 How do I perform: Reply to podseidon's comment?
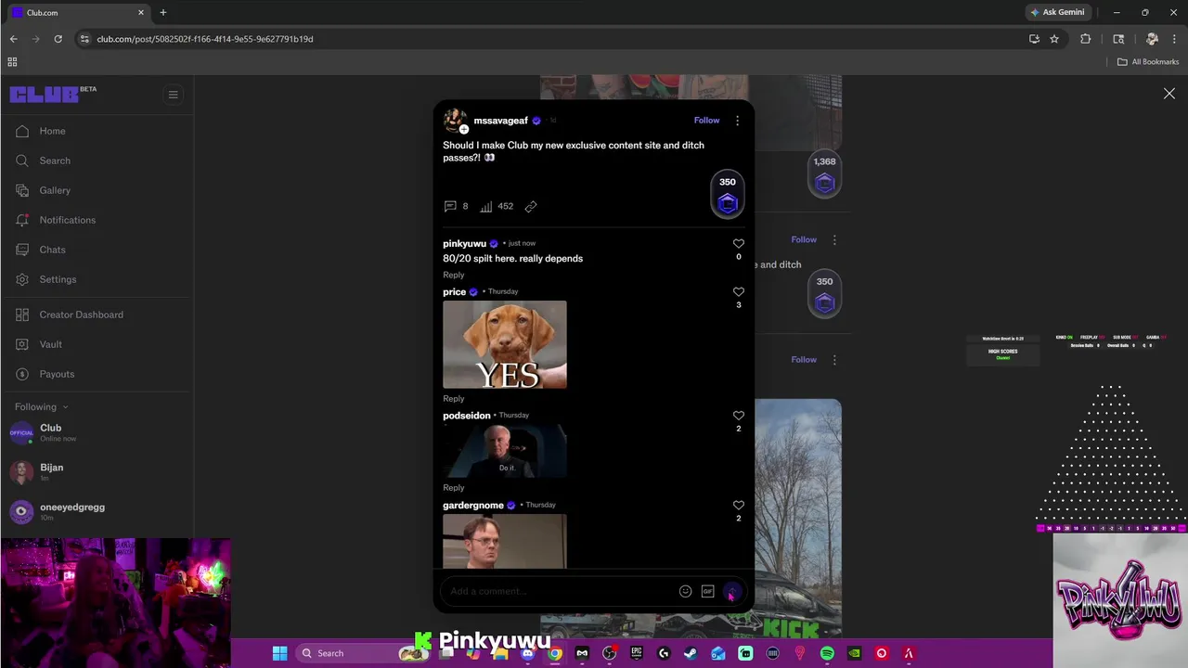[x=453, y=488]
